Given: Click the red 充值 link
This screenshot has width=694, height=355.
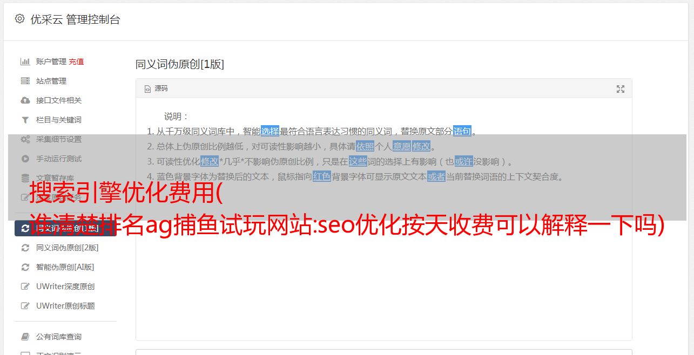Looking at the screenshot, I should click(x=76, y=62).
